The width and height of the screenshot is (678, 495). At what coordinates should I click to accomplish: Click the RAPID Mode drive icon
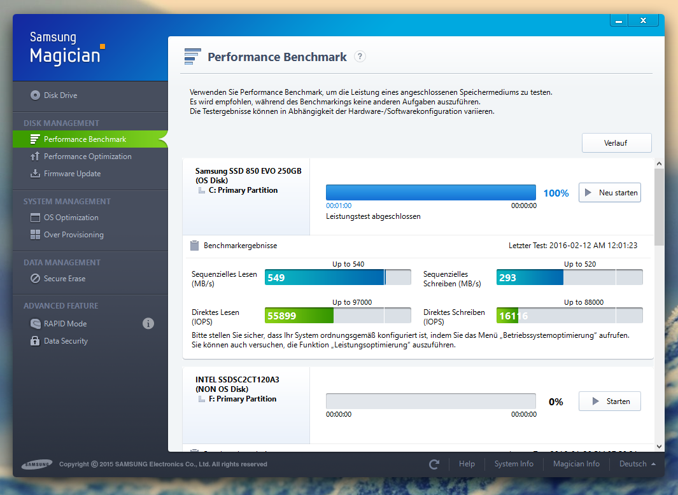(35, 323)
